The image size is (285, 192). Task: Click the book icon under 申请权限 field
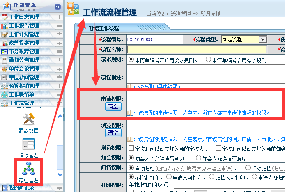130,112
